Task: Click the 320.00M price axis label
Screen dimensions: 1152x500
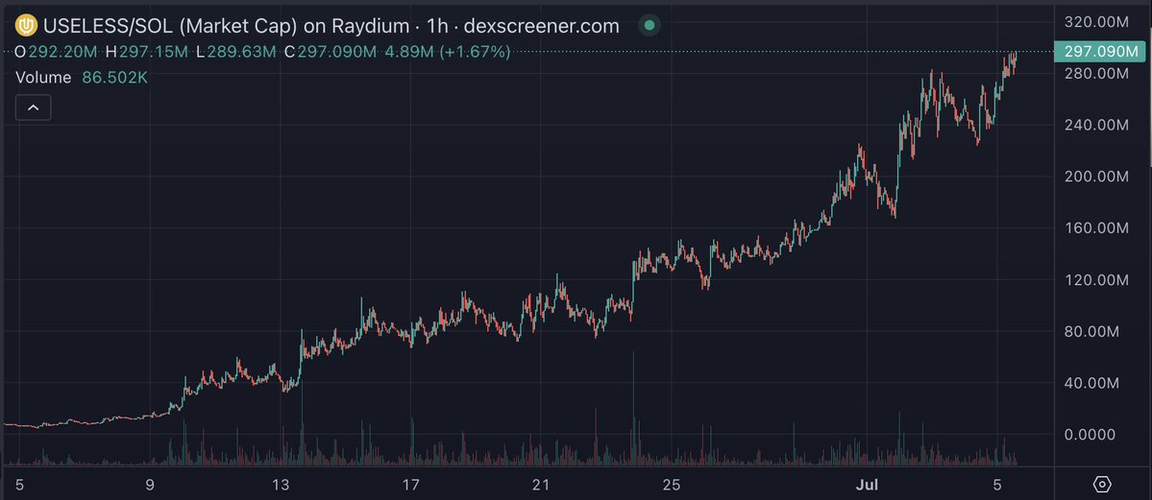Action: 1095,22
